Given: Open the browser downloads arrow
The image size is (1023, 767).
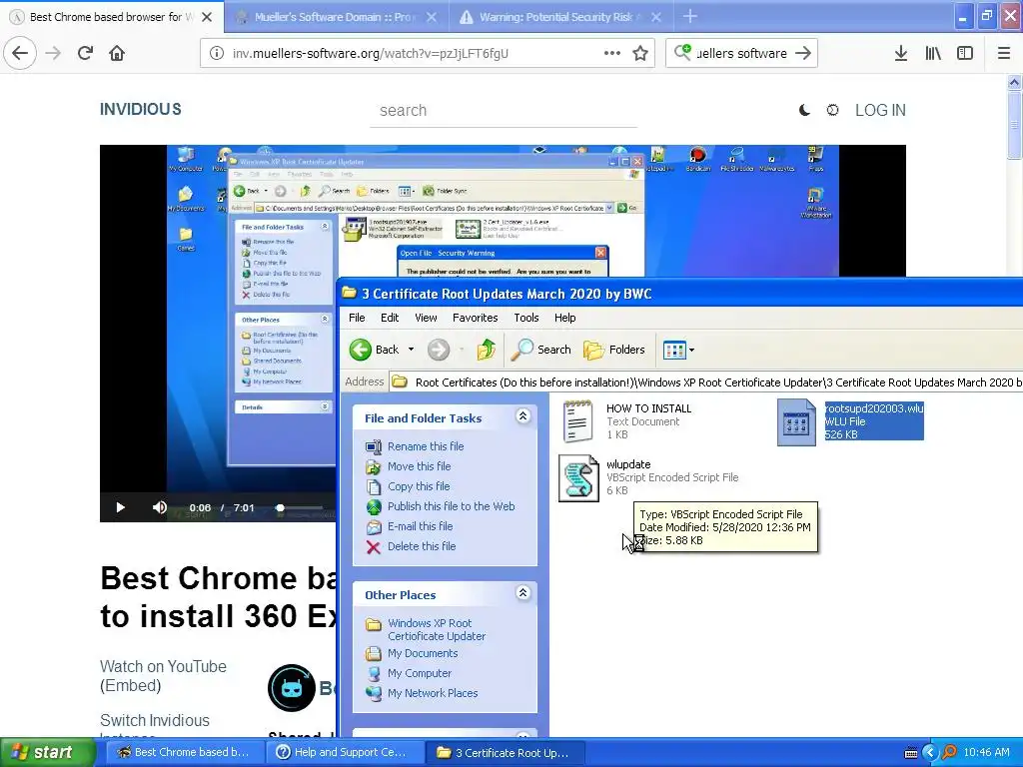Looking at the screenshot, I should 901,53.
